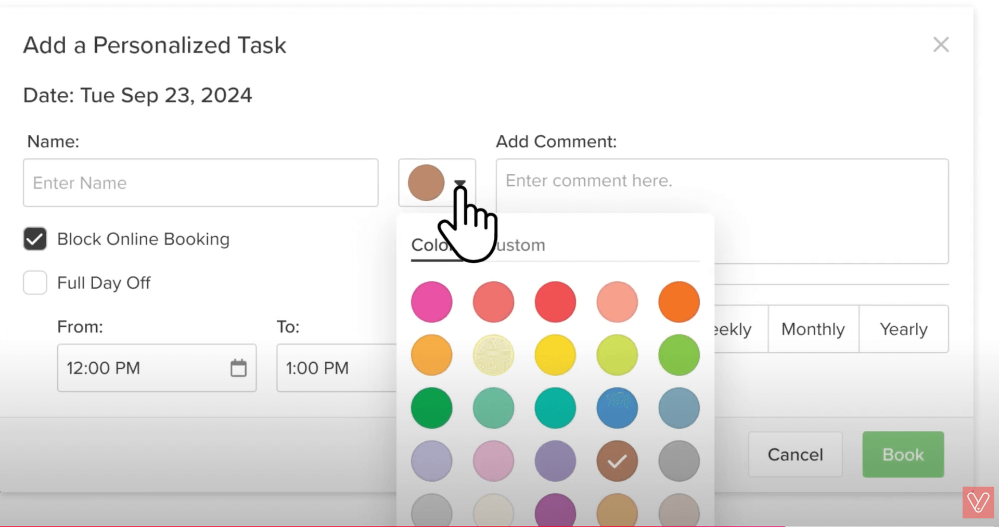999x527 pixels.
Task: Close the Add a Personalized Task dialog
Action: click(x=941, y=45)
